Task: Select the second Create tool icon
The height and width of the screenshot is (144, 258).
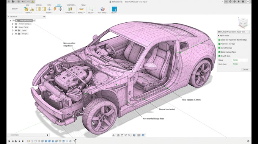Action: [31, 9]
